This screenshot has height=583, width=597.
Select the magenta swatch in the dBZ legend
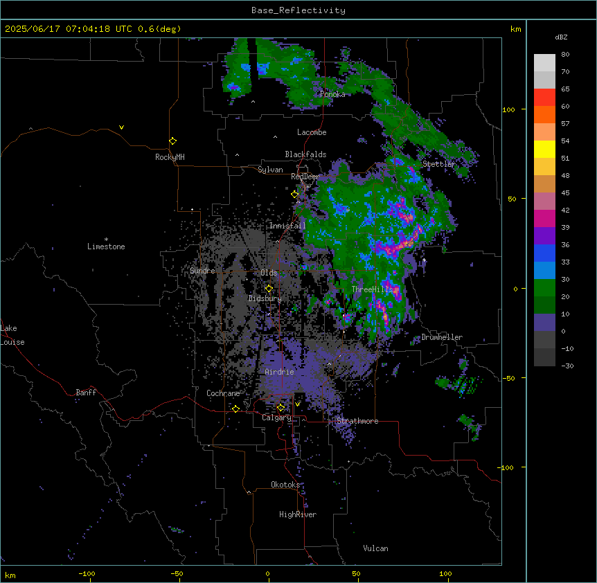544,218
